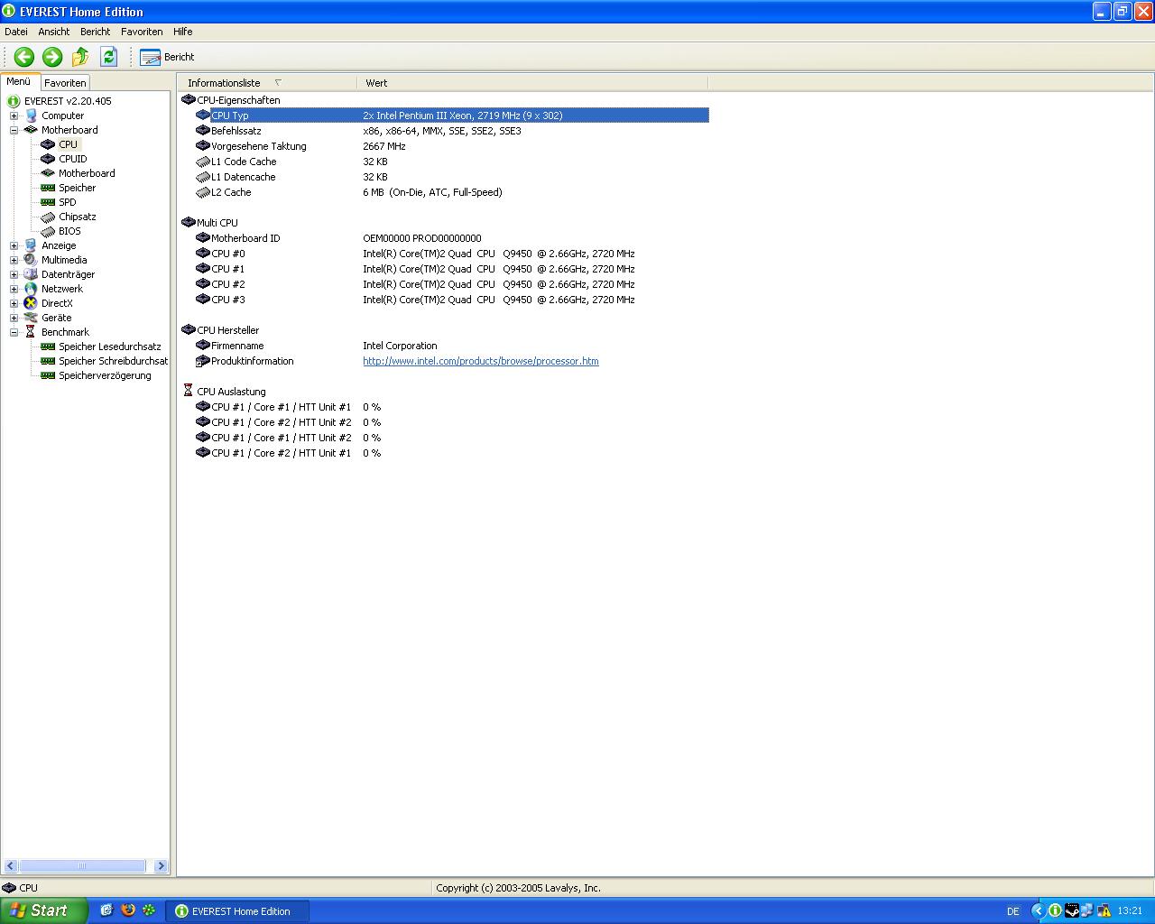This screenshot has height=924, width=1155.
Task: Open Speicher Schreibdurchsatz benchmark
Action: coord(114,361)
